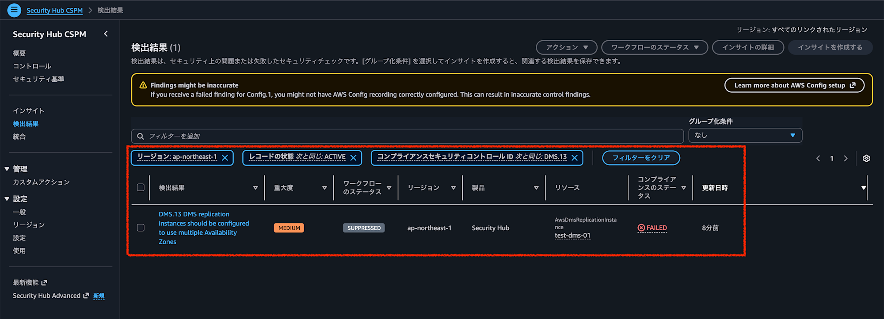Open 使用 in the sidebar
This screenshot has width=884, height=319.
(19, 251)
